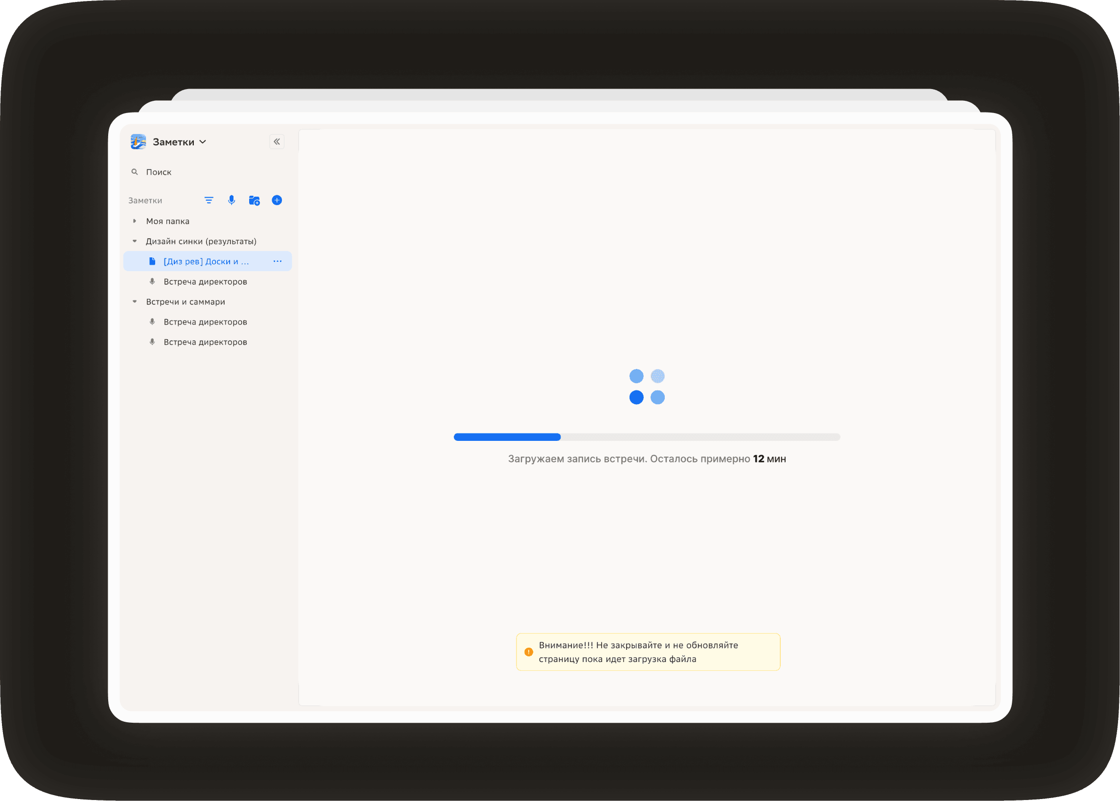Click the app logo next to Заметки
The height and width of the screenshot is (801, 1120).
click(138, 142)
